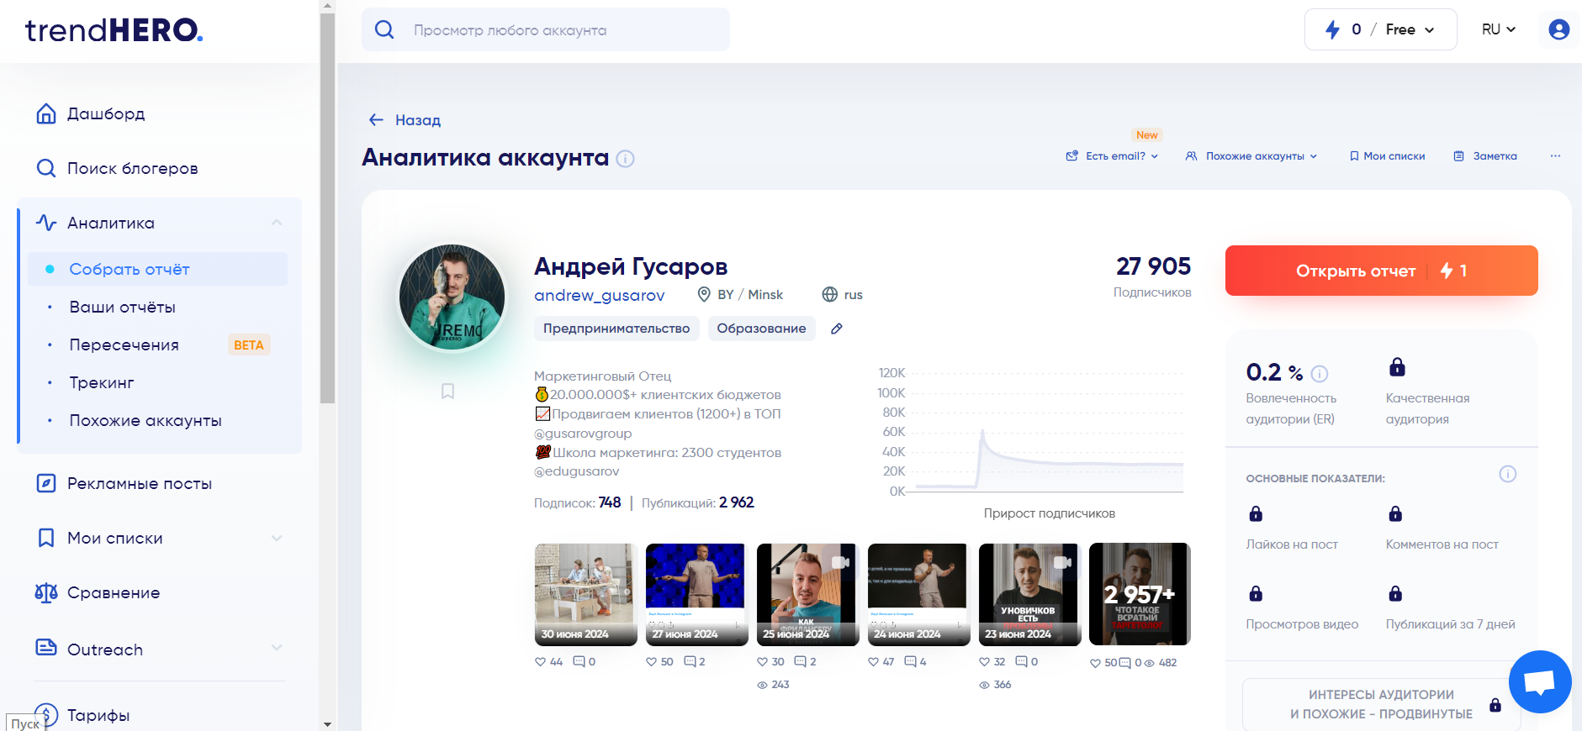Click the info icon beside 0.2 % engagement
The image size is (1582, 731).
pos(1320,373)
